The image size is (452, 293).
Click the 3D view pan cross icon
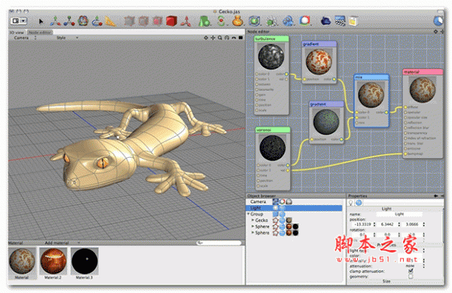213,38
